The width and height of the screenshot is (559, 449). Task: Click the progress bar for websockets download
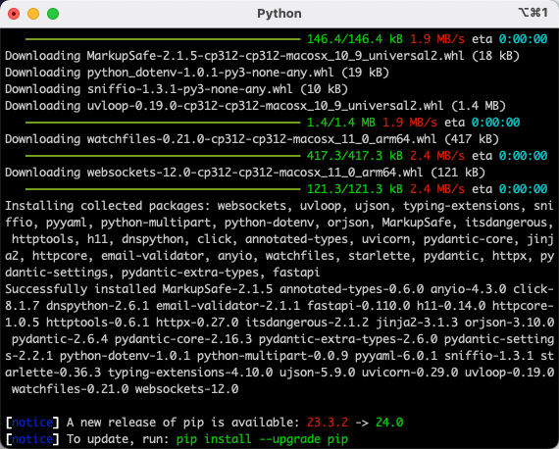(163, 189)
